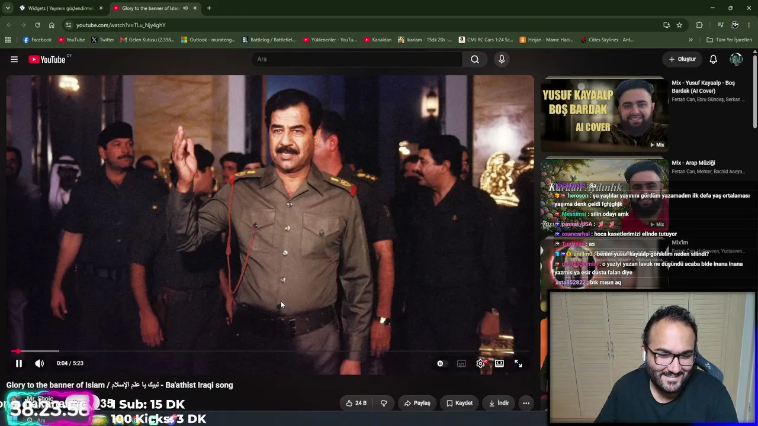Open the Yusuf Kayaalp Boş Bardak thumbnail
758x426 pixels.
click(605, 114)
